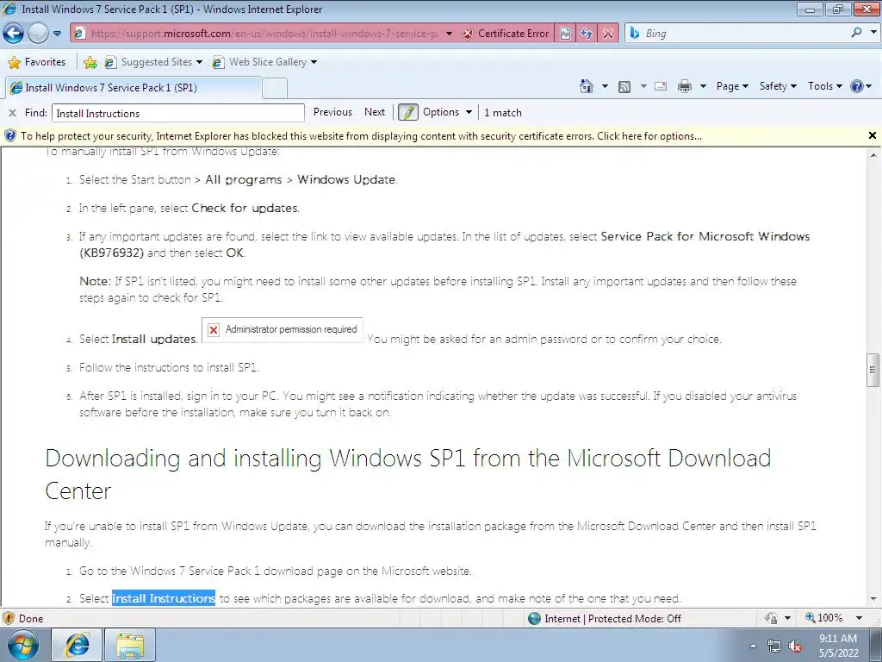Click the scroll down arrow
This screenshot has height=662, width=882.
pos(873,599)
